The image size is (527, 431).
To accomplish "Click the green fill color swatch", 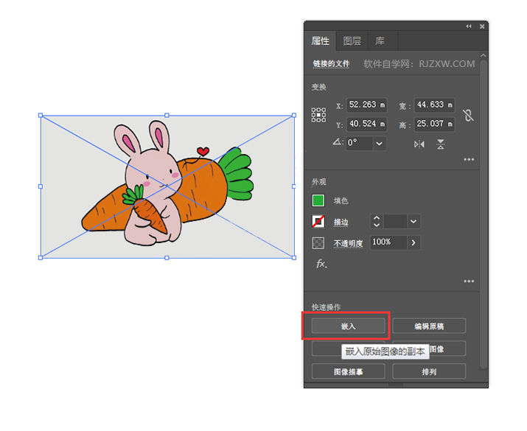I will 318,200.
